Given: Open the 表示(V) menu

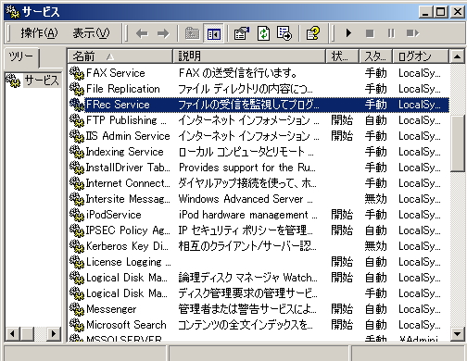Looking at the screenshot, I should pyautogui.click(x=91, y=33).
